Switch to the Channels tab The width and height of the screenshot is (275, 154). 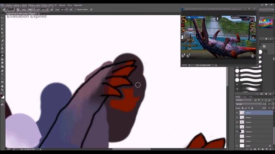pyautogui.click(x=244, y=97)
